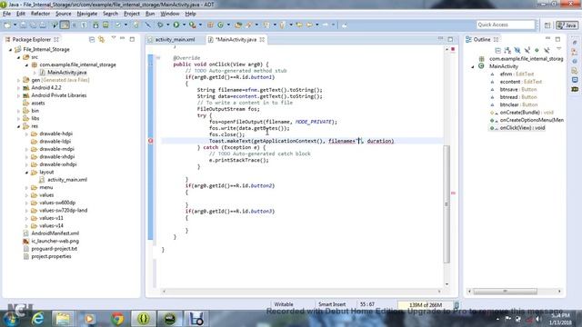Open the Project menu
582x327 pixels.
pyautogui.click(x=132, y=14)
